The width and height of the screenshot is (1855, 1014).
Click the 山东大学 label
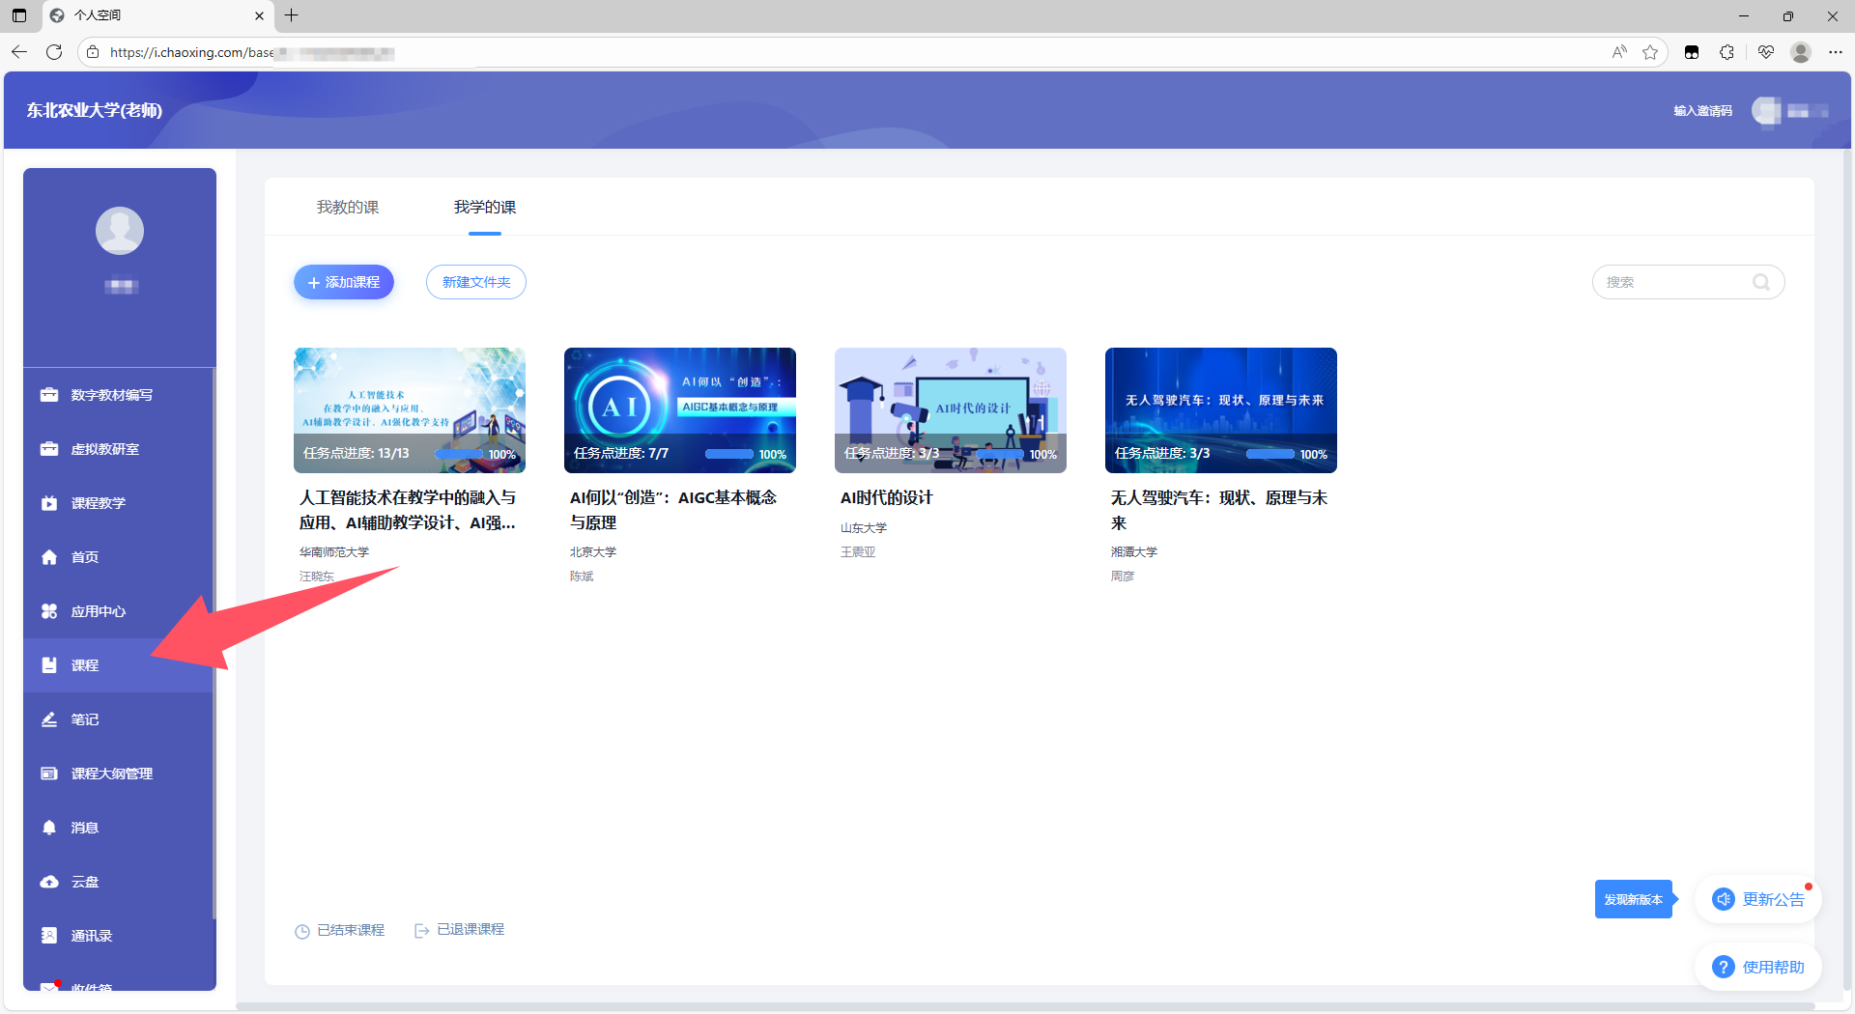[864, 528]
